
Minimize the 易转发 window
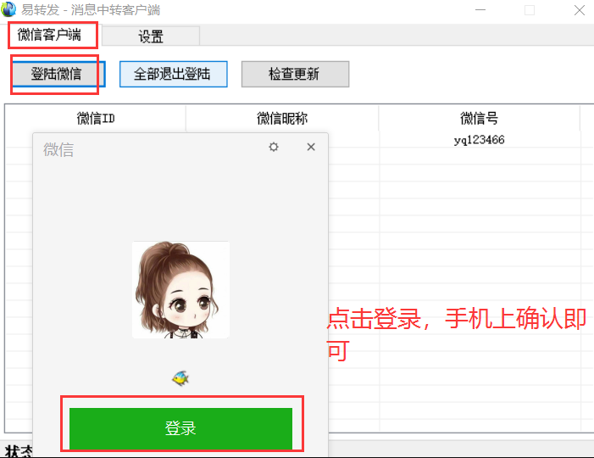pos(480,10)
